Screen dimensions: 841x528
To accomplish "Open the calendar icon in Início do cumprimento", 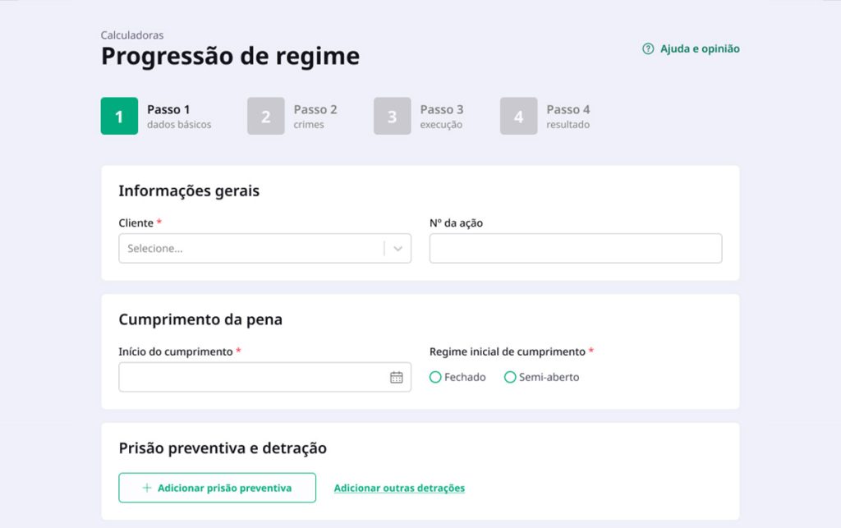I will click(397, 378).
